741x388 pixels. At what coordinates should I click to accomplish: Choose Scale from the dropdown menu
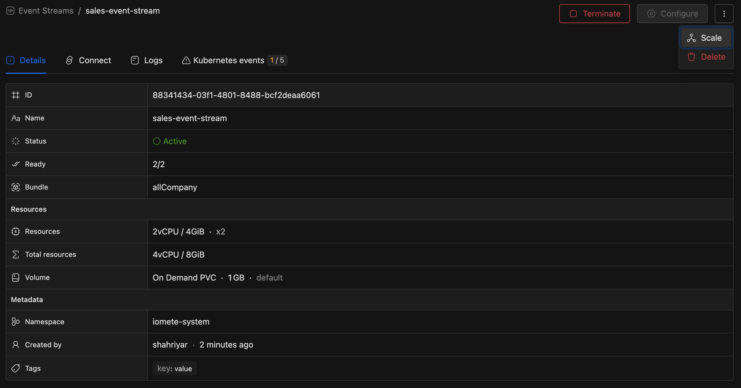pos(706,38)
